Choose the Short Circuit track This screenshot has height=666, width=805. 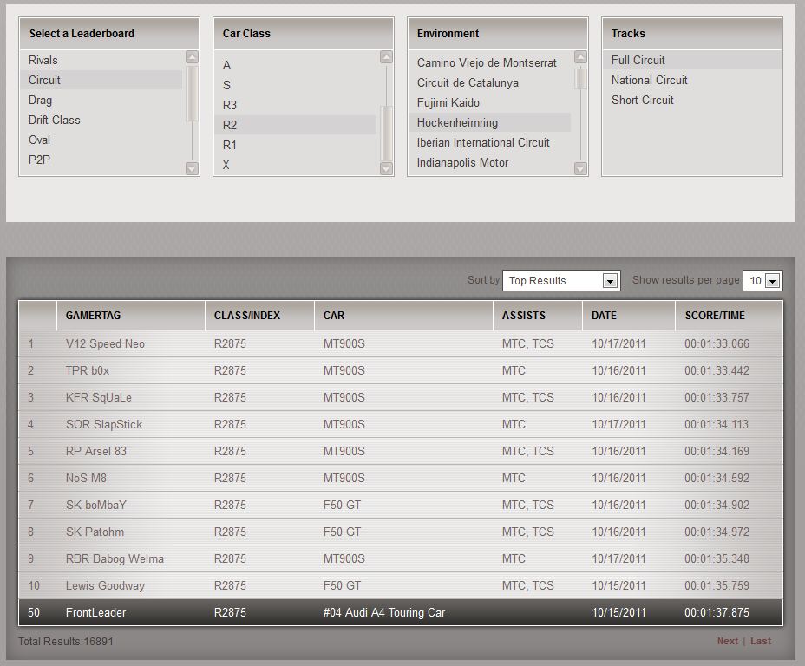coord(642,100)
